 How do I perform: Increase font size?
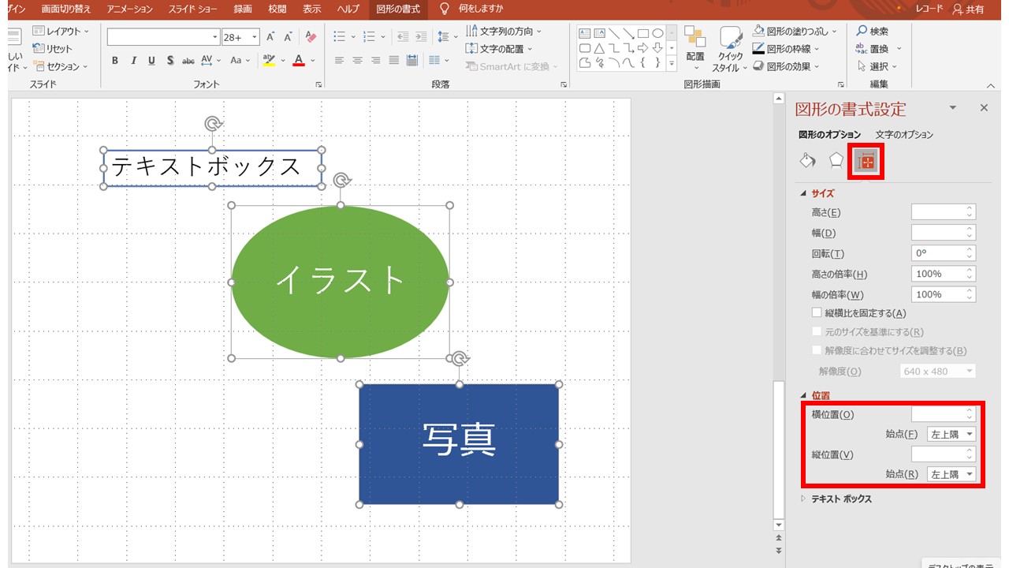(x=270, y=37)
